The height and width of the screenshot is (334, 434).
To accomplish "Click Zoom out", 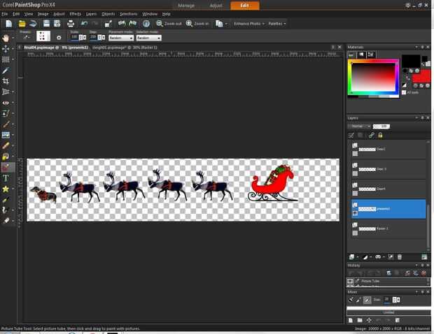I will tap(169, 24).
